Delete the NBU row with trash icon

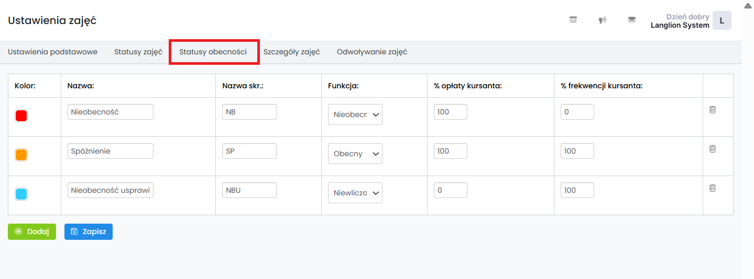pyautogui.click(x=712, y=188)
